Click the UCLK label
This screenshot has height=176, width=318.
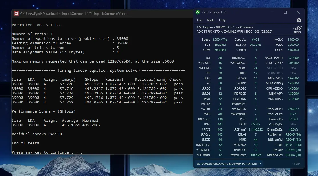tap(279, 50)
